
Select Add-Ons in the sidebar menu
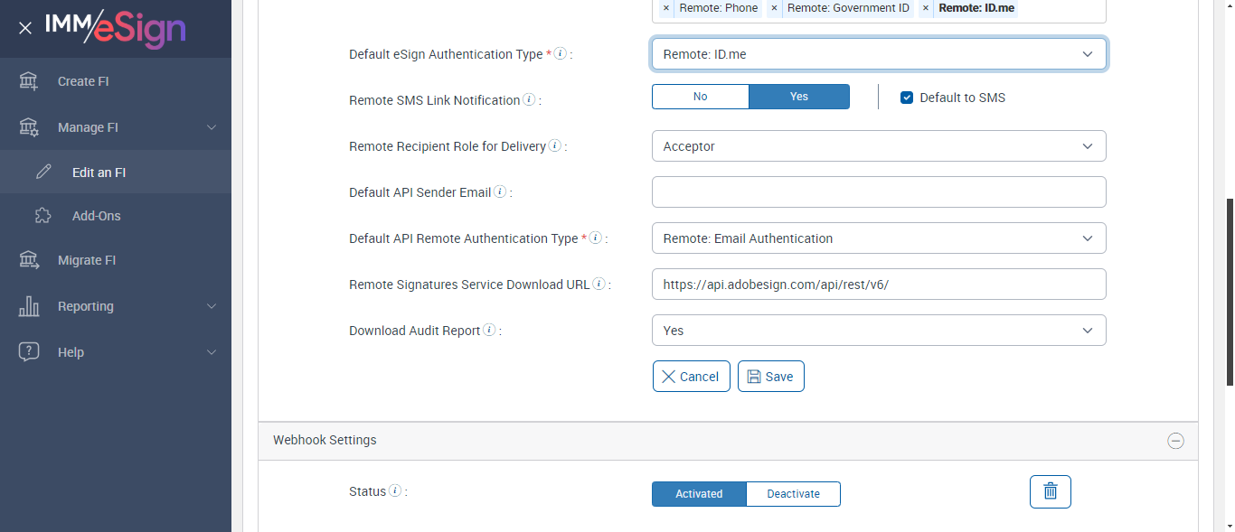point(96,216)
